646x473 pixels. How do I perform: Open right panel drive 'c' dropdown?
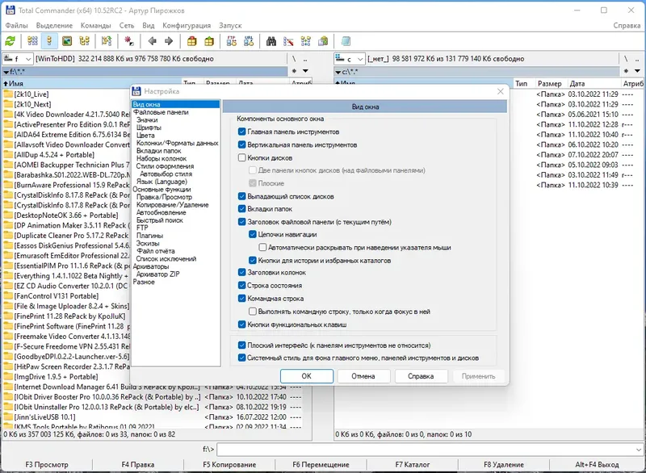350,59
